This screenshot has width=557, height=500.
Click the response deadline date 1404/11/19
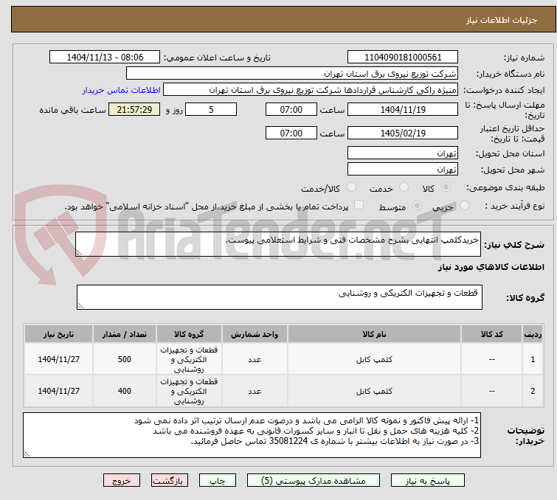click(x=403, y=109)
